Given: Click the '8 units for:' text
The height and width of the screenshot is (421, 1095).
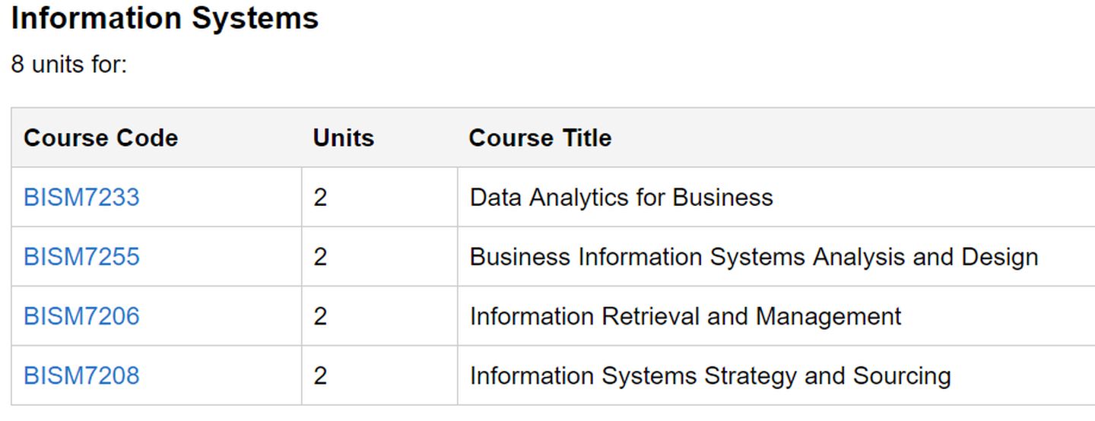Looking at the screenshot, I should (x=69, y=65).
